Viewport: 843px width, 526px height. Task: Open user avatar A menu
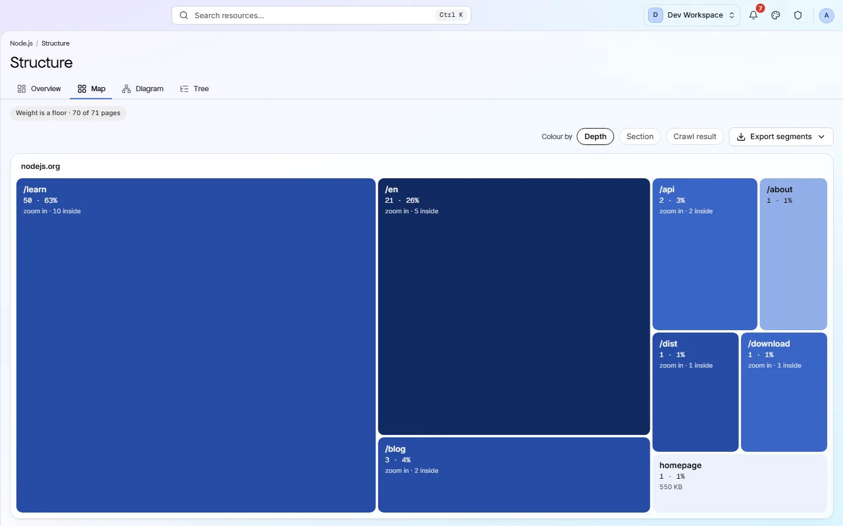[x=826, y=15]
